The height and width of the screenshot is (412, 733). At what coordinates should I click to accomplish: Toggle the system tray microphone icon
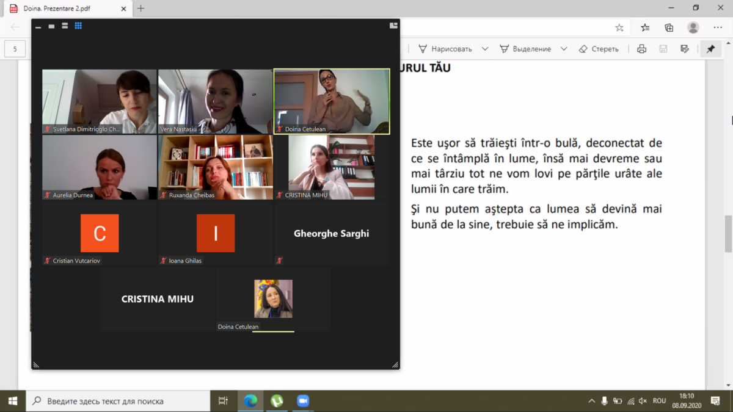point(604,401)
